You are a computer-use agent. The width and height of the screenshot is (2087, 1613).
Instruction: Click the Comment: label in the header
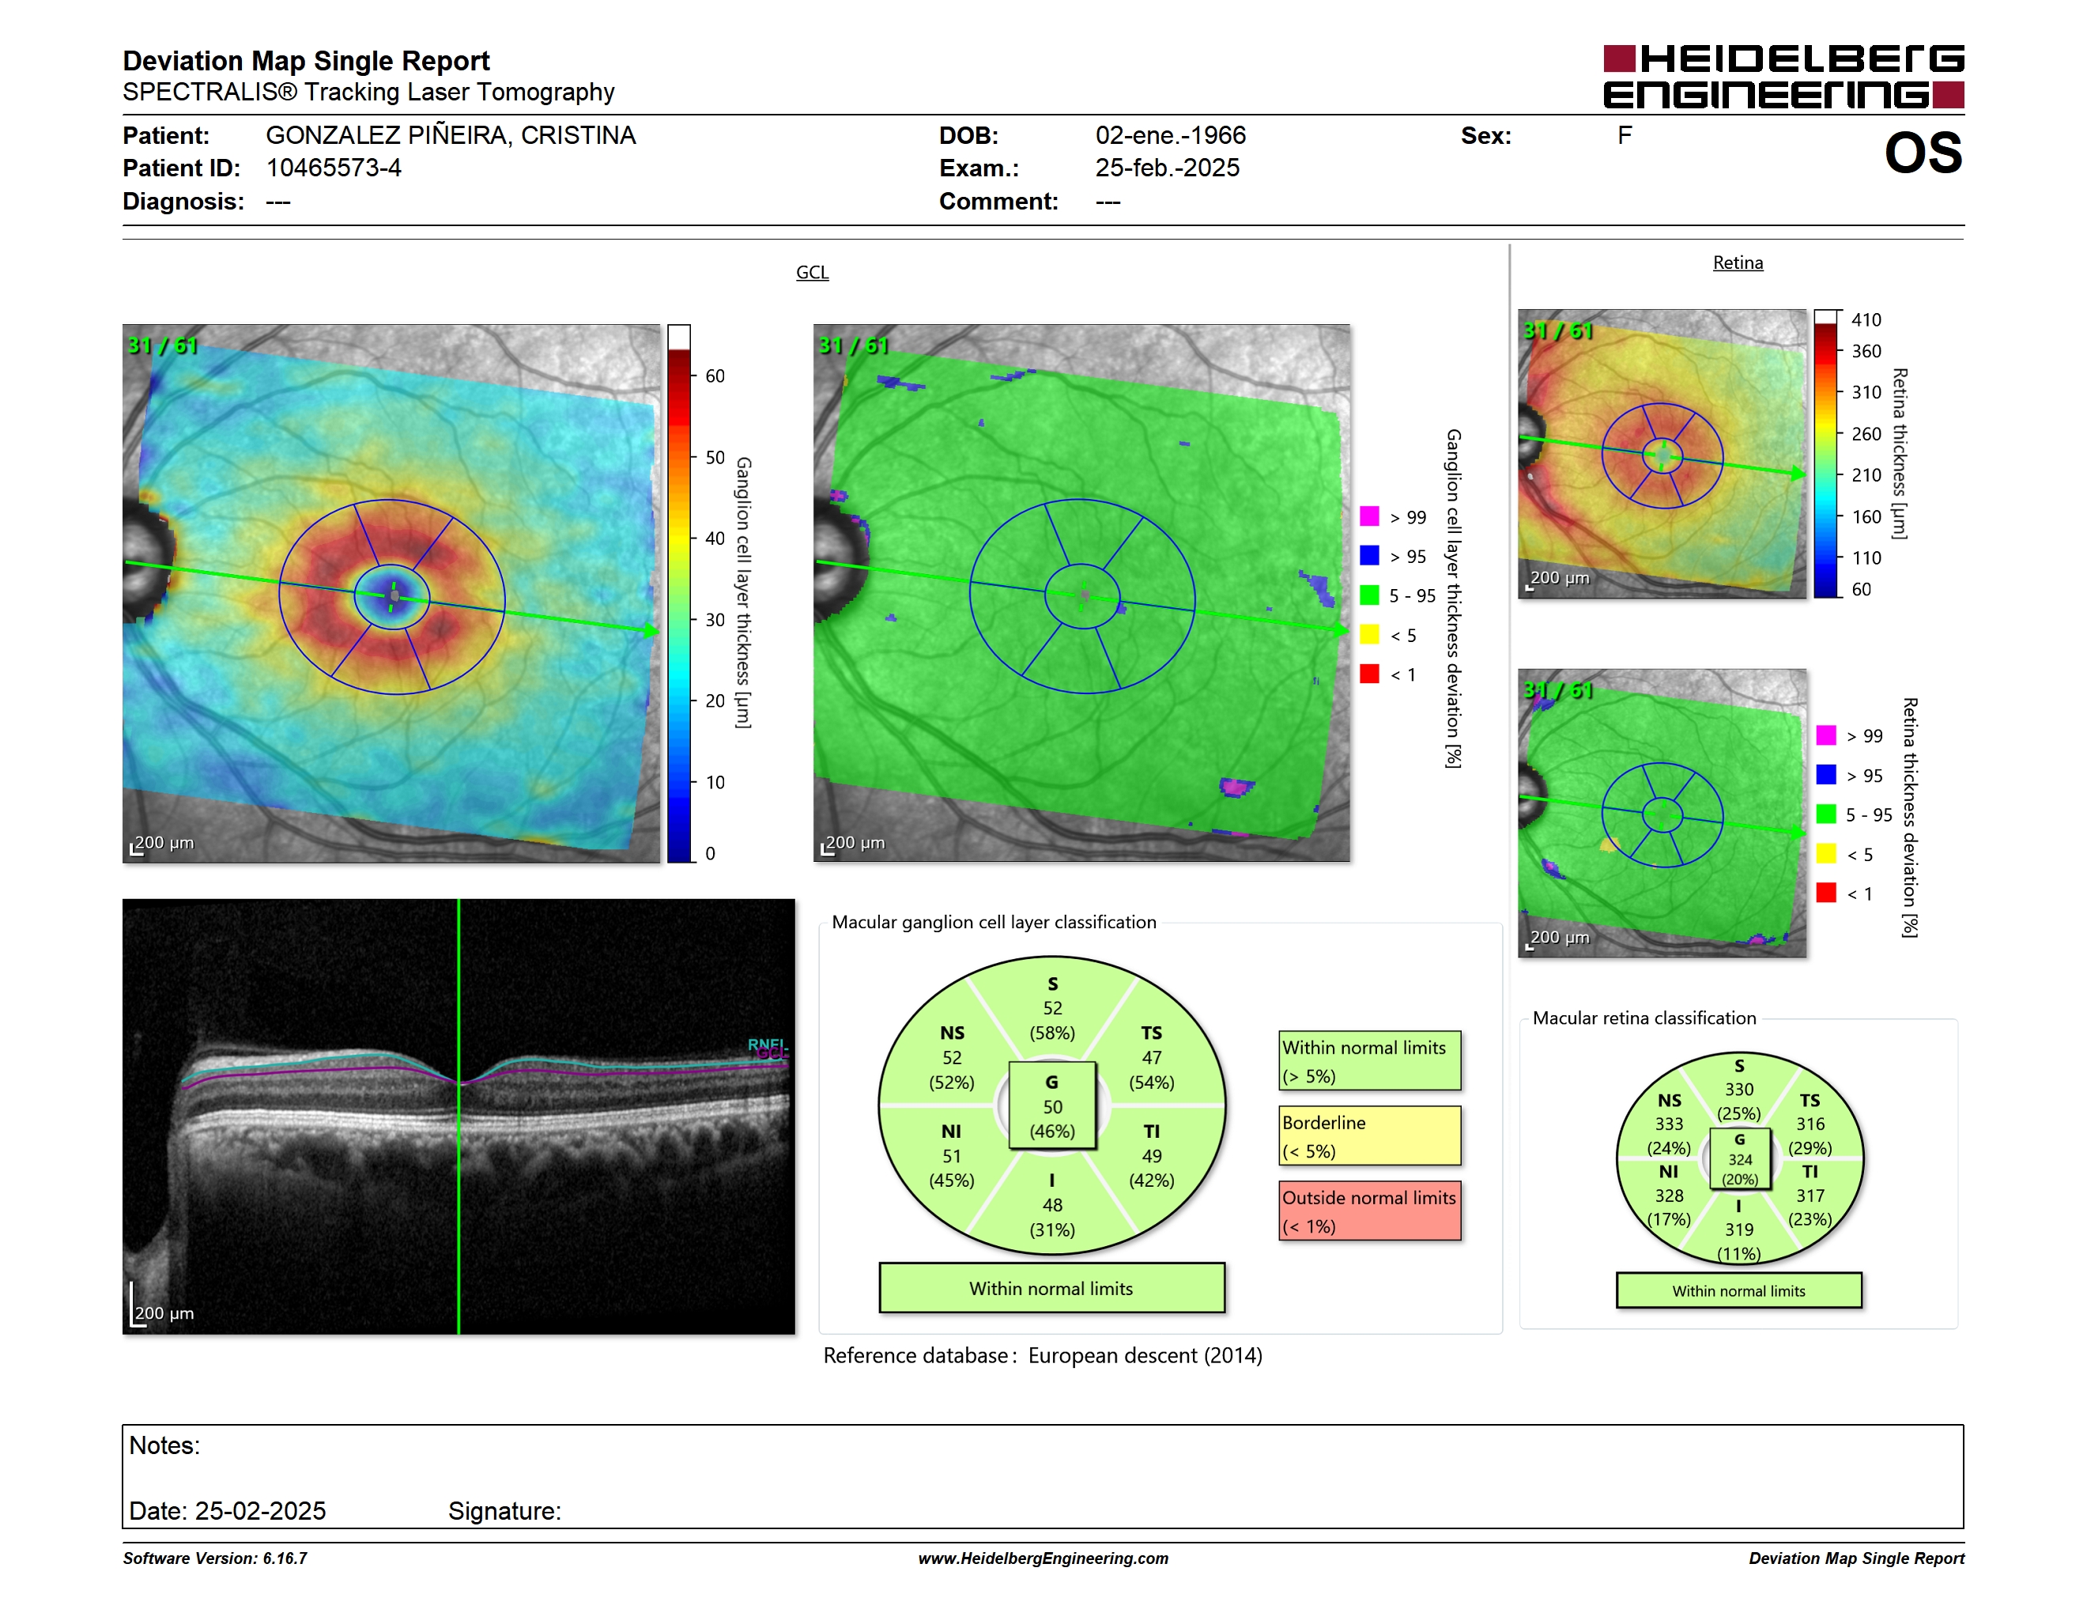click(x=998, y=202)
